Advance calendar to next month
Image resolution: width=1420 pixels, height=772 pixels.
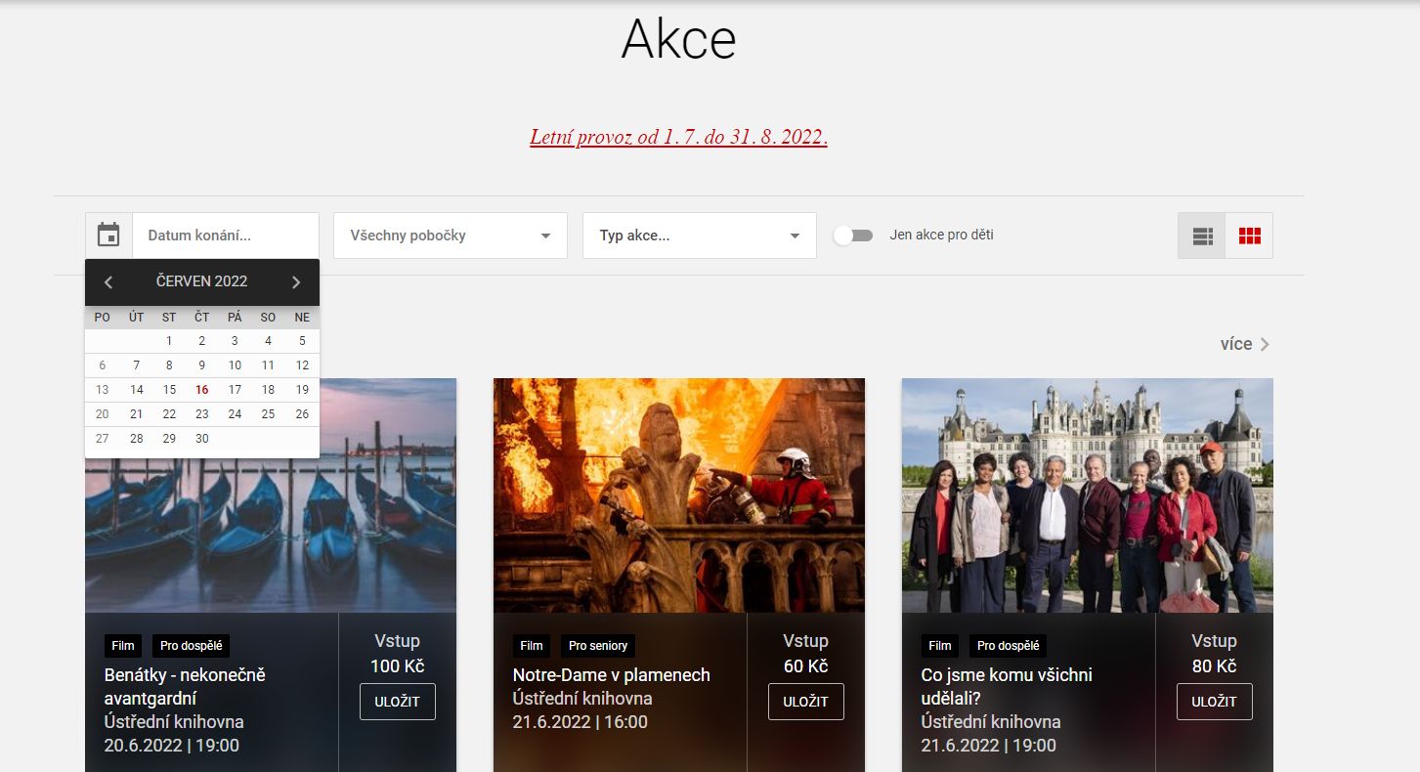click(x=296, y=282)
